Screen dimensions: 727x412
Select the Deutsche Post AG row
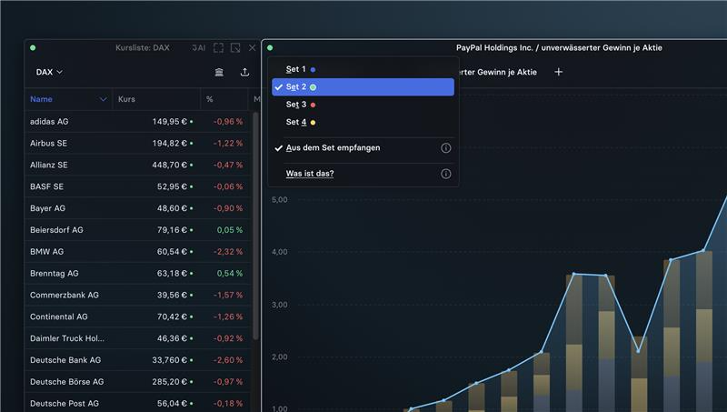[x=138, y=404]
